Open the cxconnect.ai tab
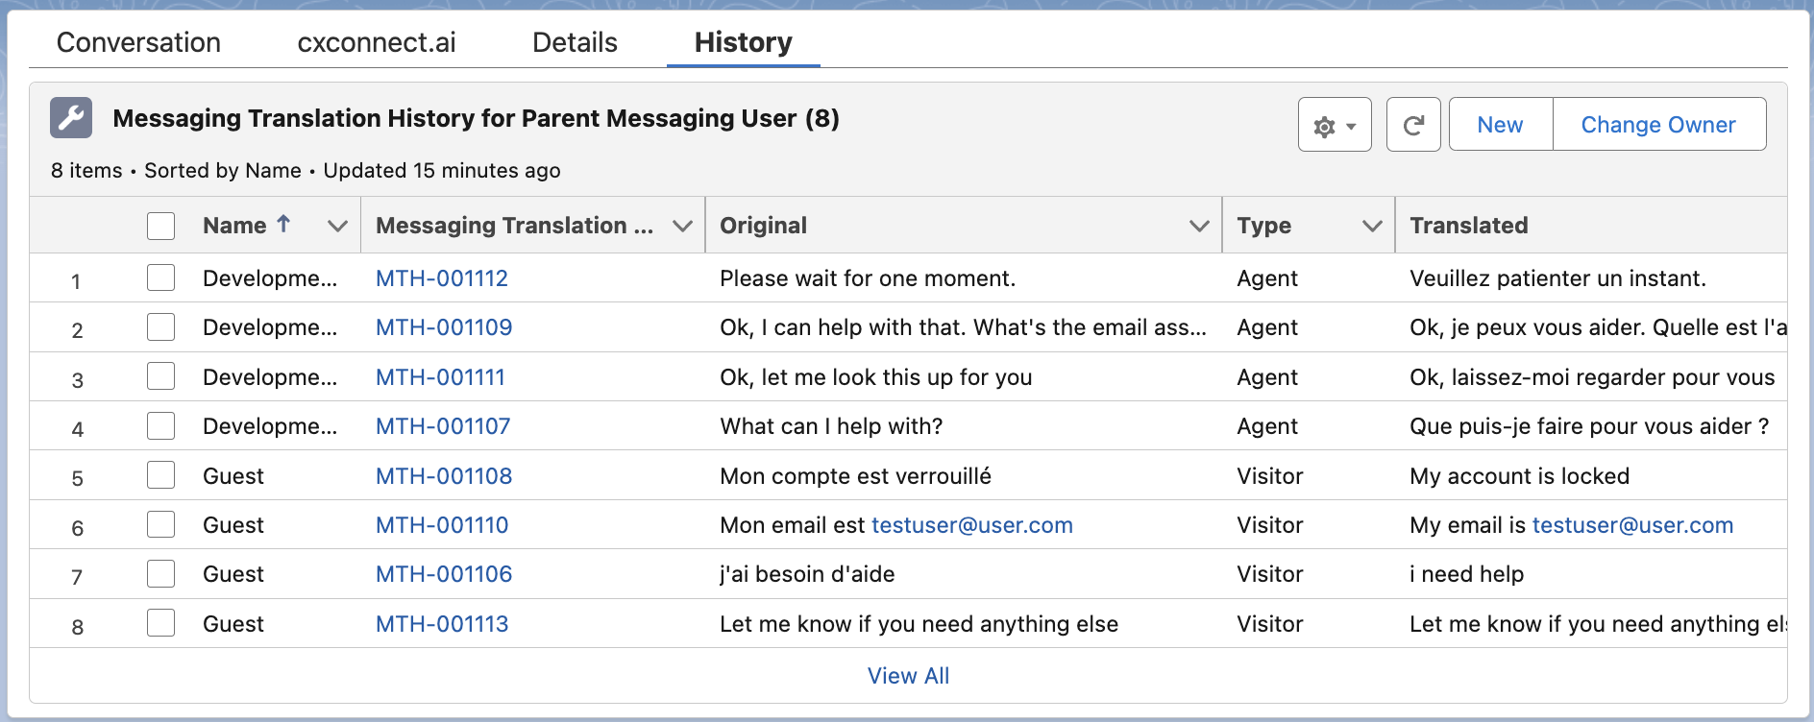 pos(377,42)
